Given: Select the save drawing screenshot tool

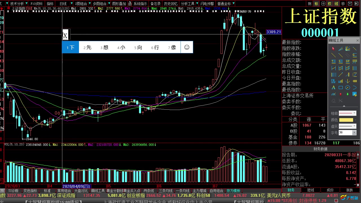Looking at the screenshot, I should click(x=355, y=94).
